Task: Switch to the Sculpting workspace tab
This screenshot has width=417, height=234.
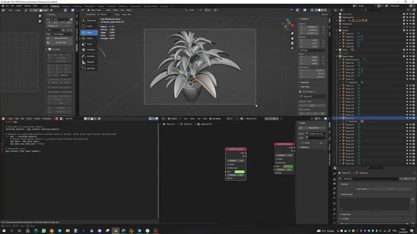Action: point(66,6)
